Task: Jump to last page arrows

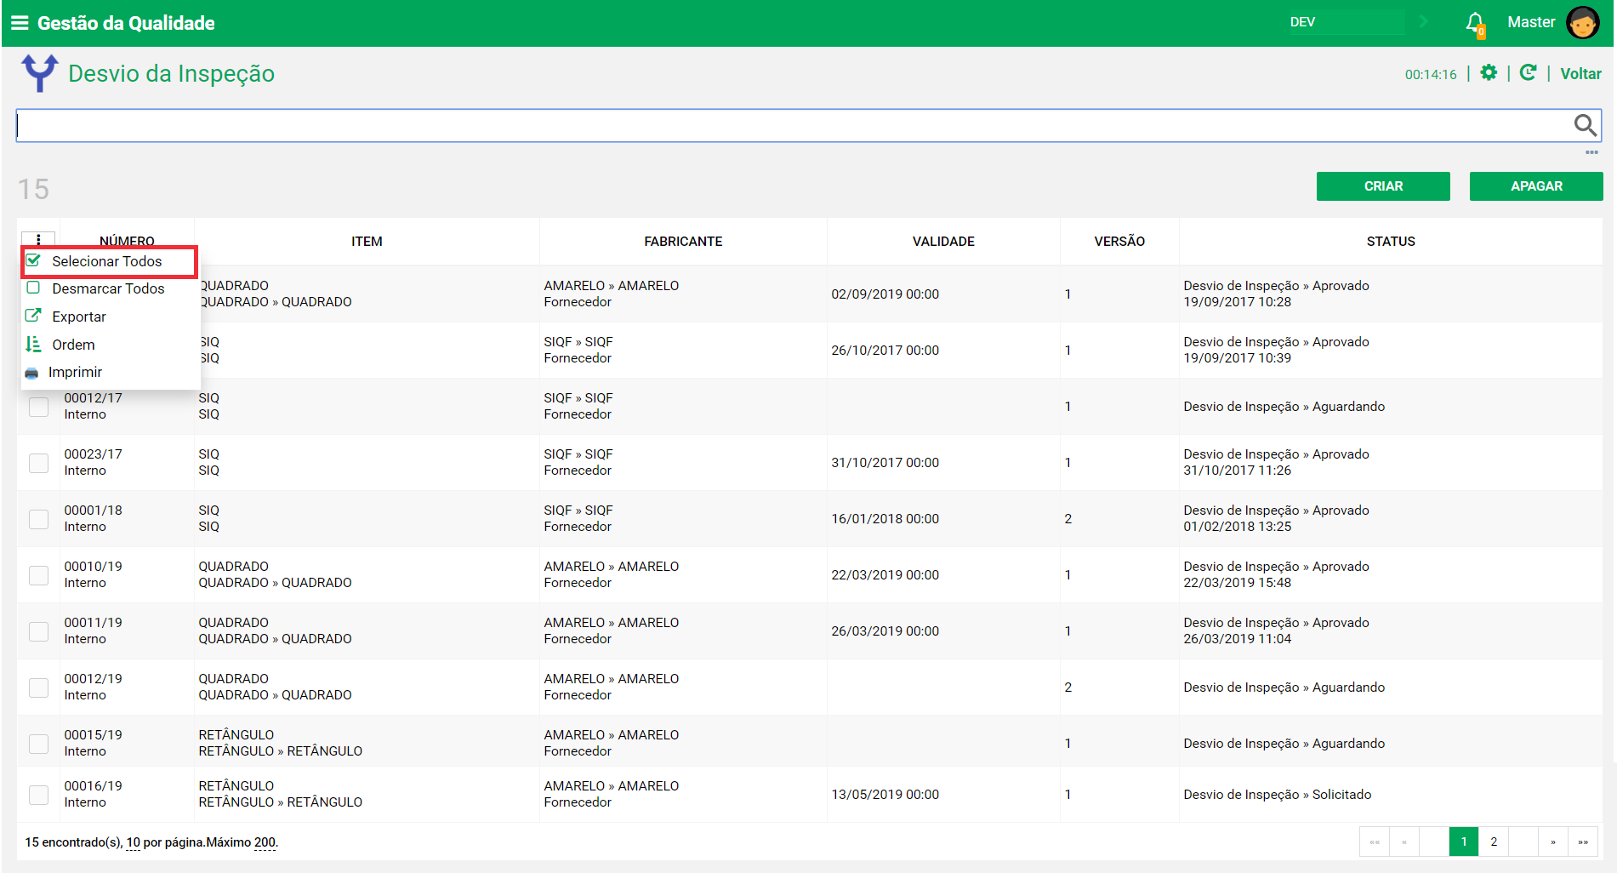Action: (x=1583, y=842)
